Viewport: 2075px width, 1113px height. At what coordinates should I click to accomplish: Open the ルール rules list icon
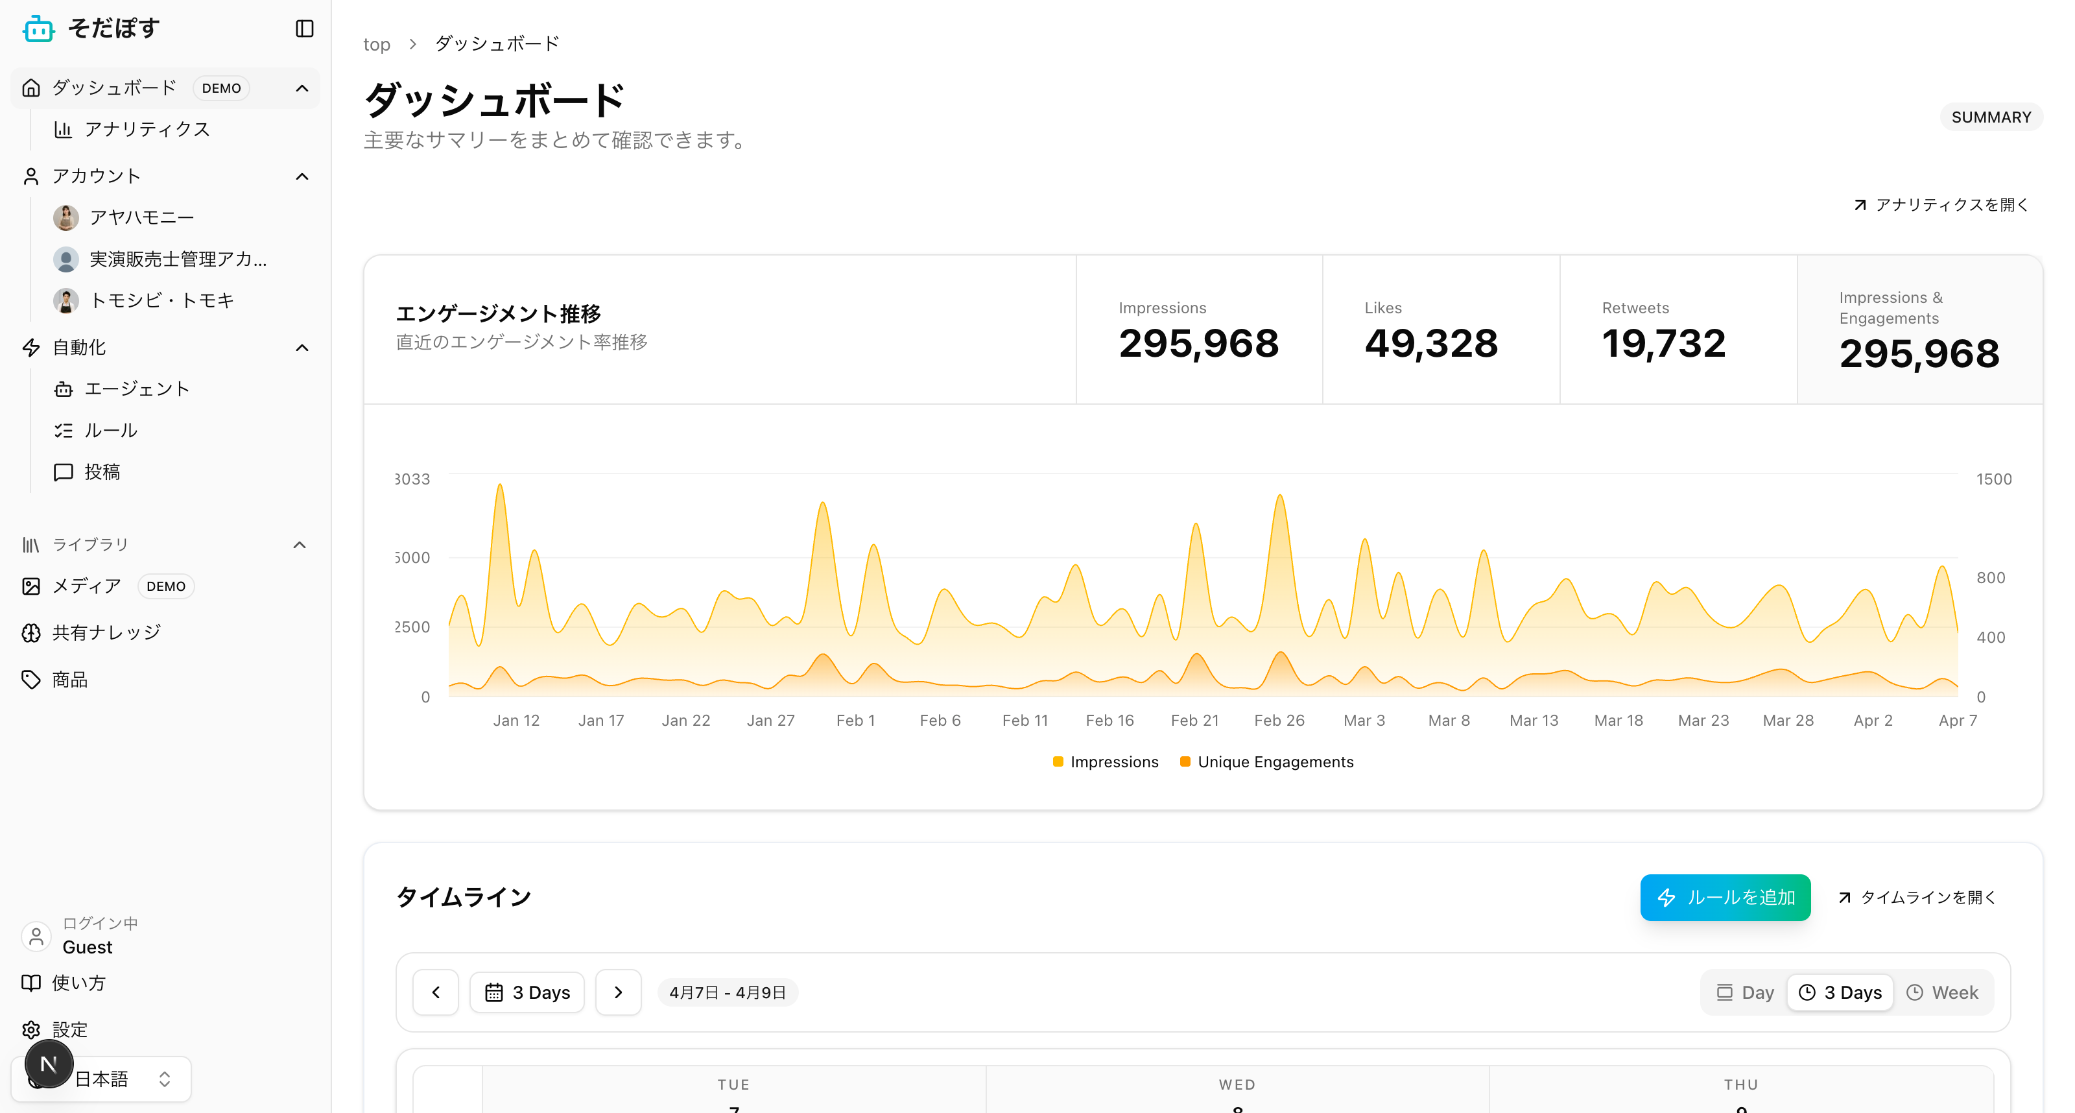[64, 429]
